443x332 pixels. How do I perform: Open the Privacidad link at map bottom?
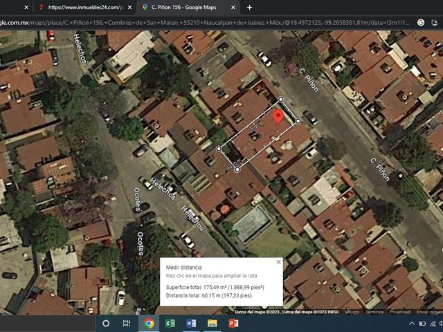point(400,312)
